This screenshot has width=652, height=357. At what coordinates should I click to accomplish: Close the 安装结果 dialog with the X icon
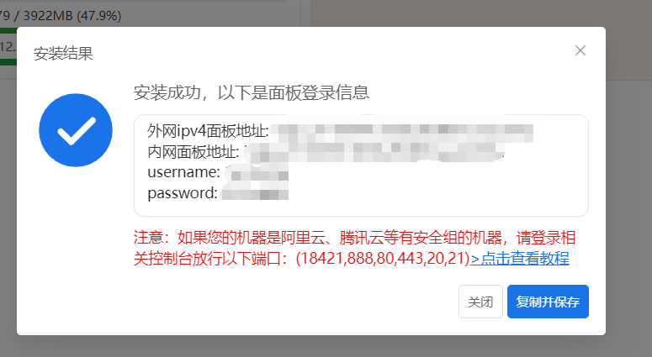[x=580, y=50]
